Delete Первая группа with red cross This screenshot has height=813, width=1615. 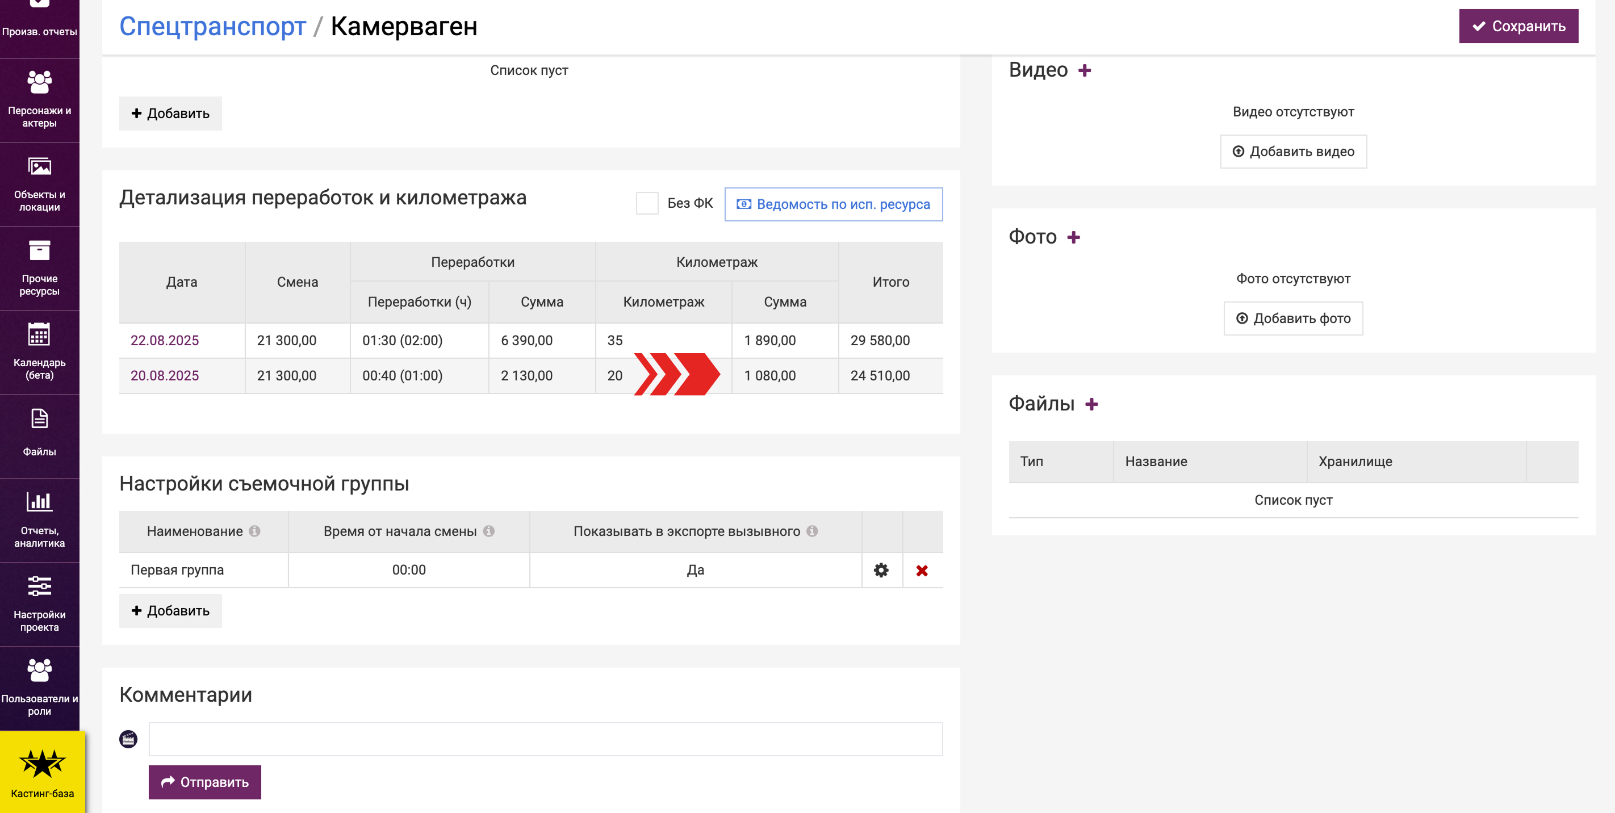point(921,571)
